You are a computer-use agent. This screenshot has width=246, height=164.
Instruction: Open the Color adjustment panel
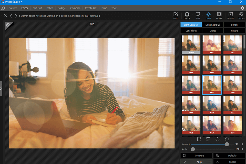pos(187,15)
